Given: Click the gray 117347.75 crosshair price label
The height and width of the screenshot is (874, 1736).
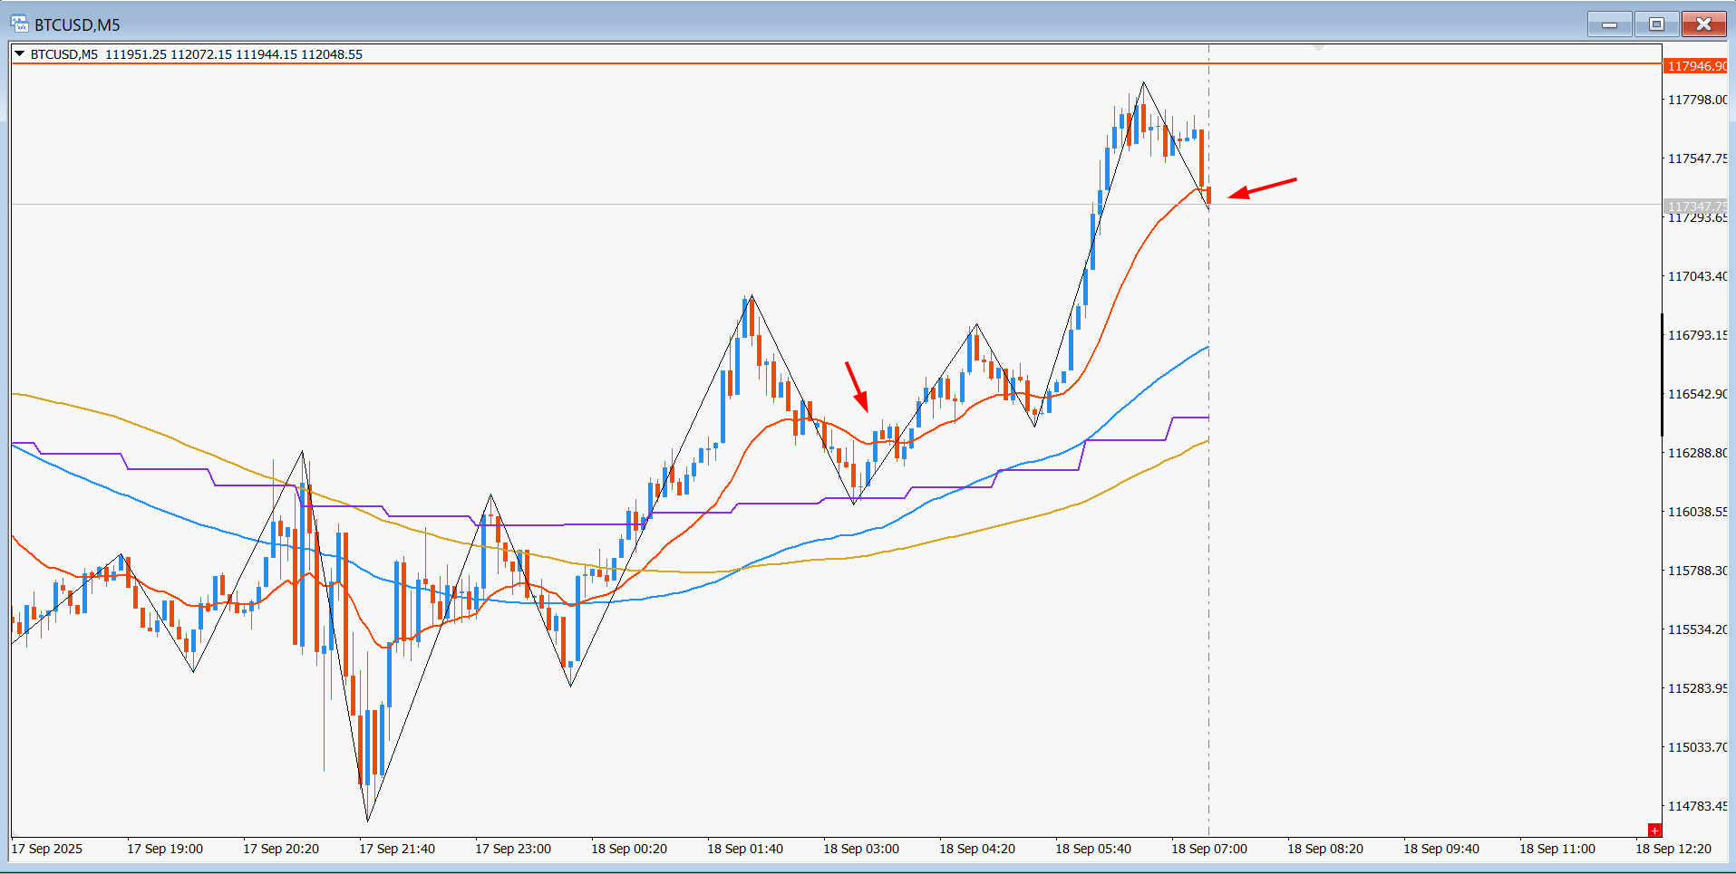Looking at the screenshot, I should [x=1697, y=206].
